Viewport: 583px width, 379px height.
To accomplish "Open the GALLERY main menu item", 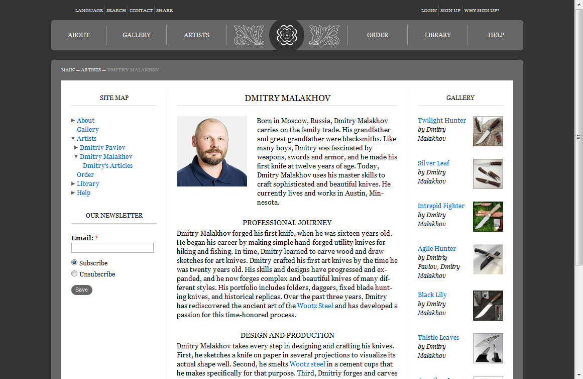I will coord(137,35).
